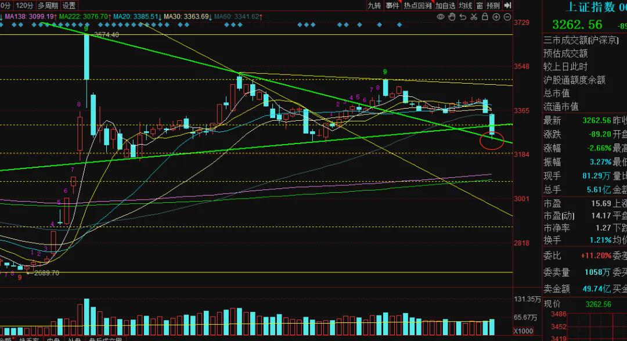The image size is (627, 341).
Task: Open the 九转 indicator button
Action: click(374, 5)
